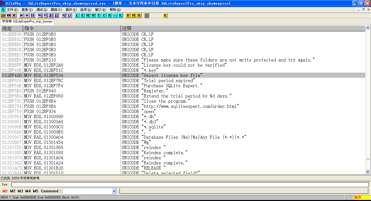Click the trace into icon
This screenshot has height=201, width=371.
click(51, 15)
